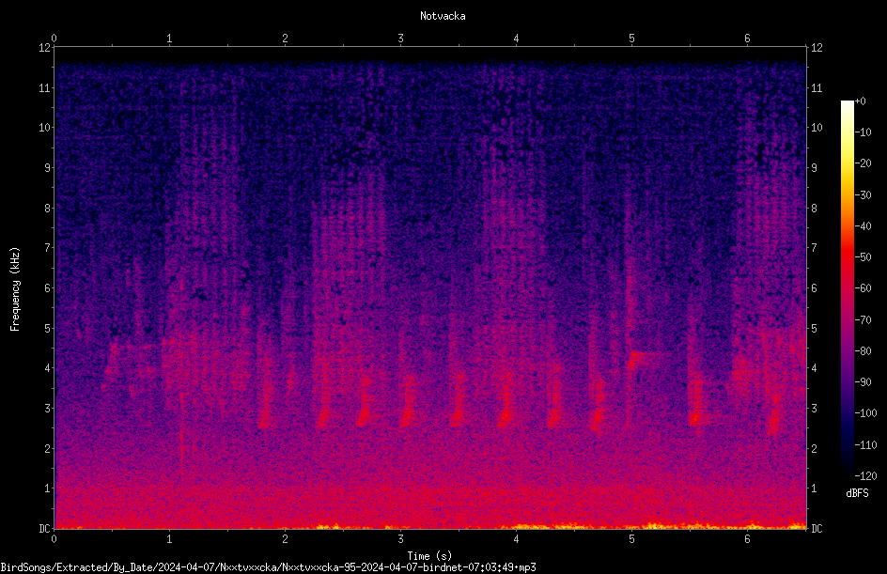Click the -50 mark on dBFS scale
This screenshot has width=887, height=574.
[x=863, y=256]
